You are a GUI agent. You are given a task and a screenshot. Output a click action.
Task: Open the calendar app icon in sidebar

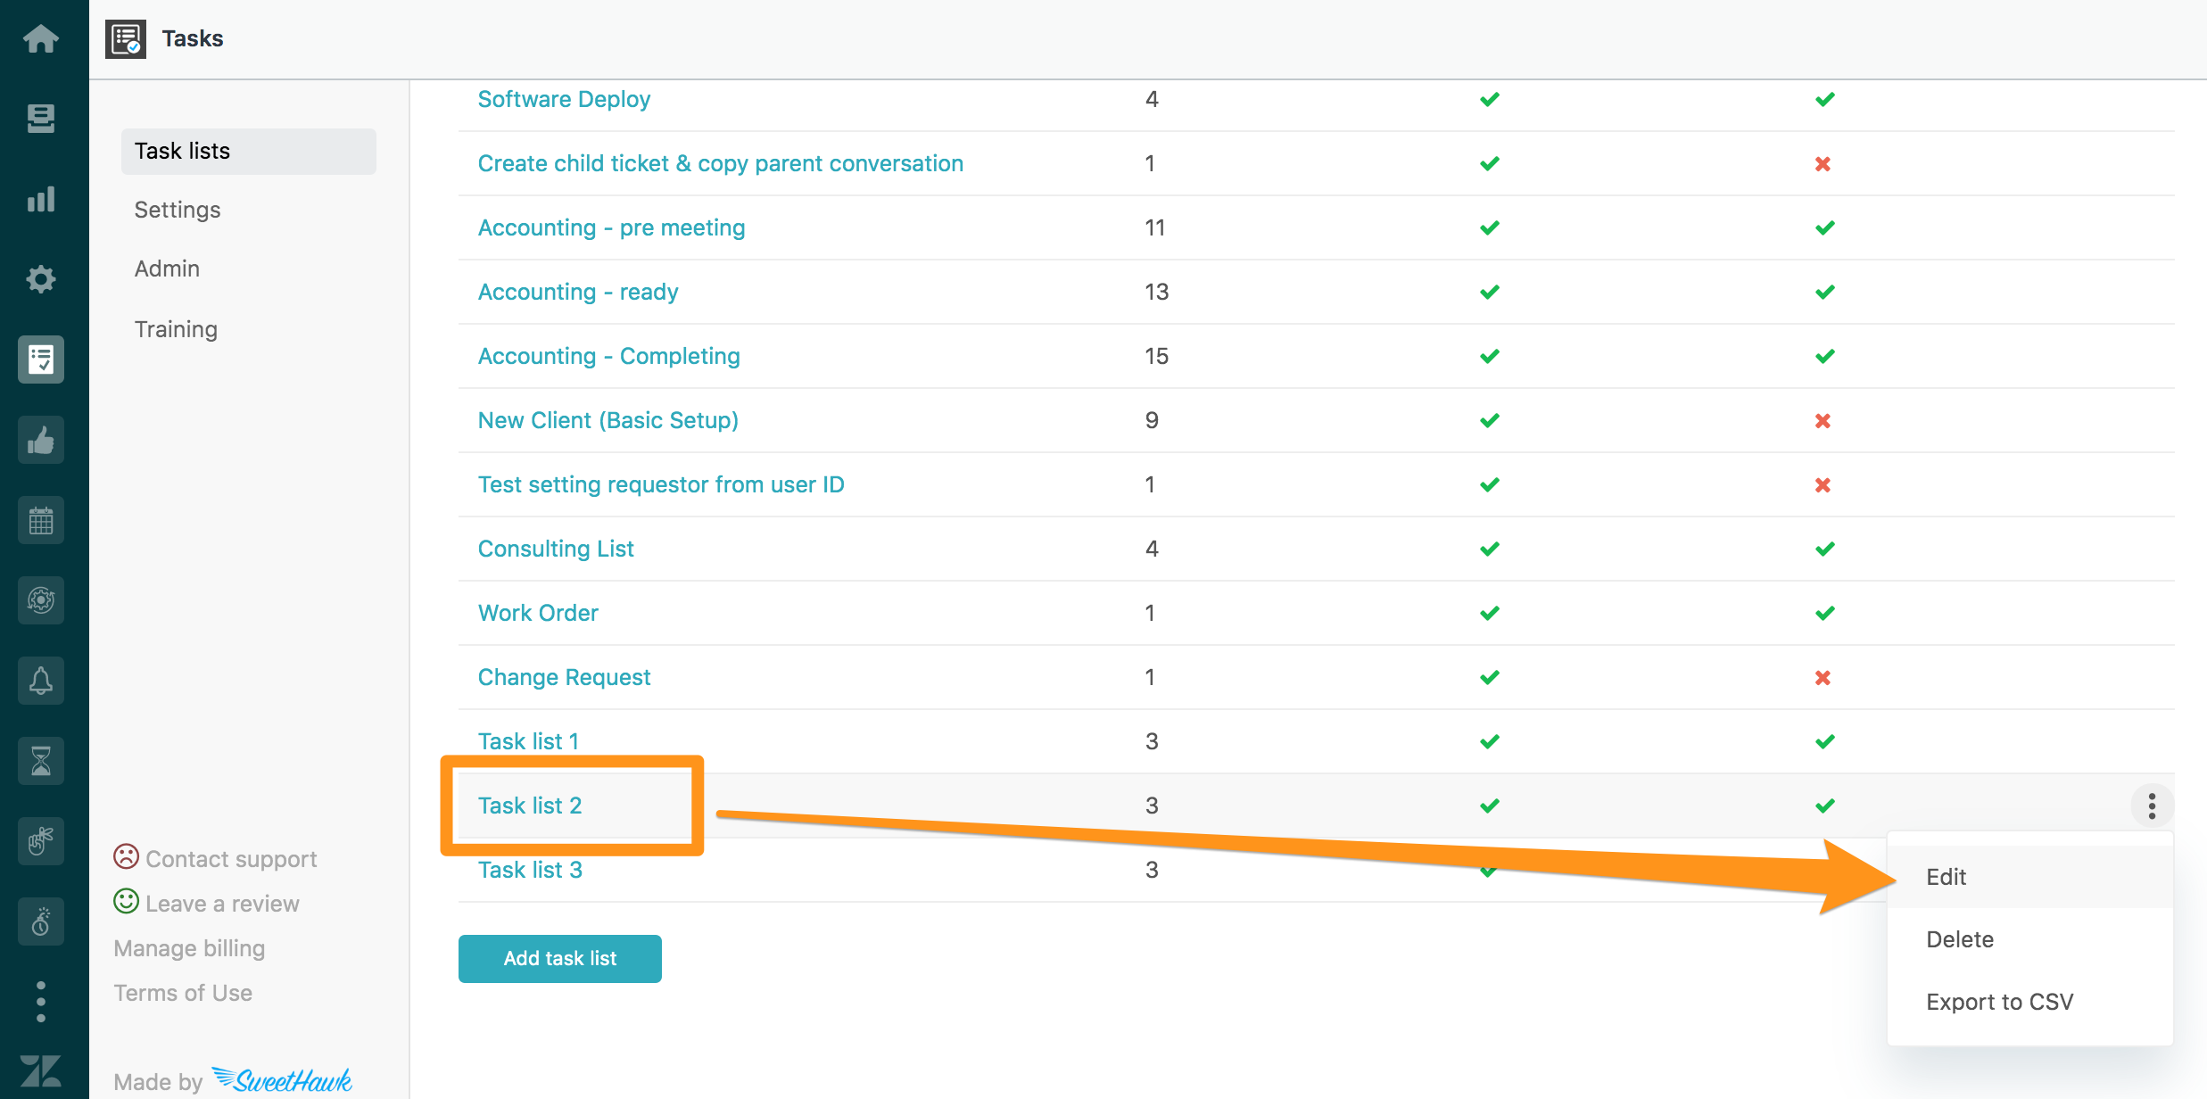coord(41,520)
